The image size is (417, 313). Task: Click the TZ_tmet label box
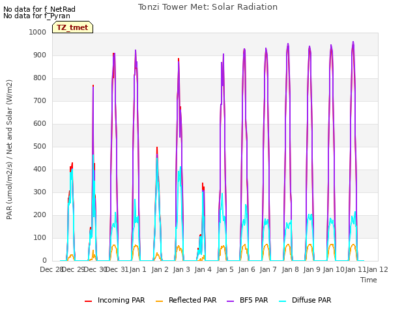pos(72,27)
